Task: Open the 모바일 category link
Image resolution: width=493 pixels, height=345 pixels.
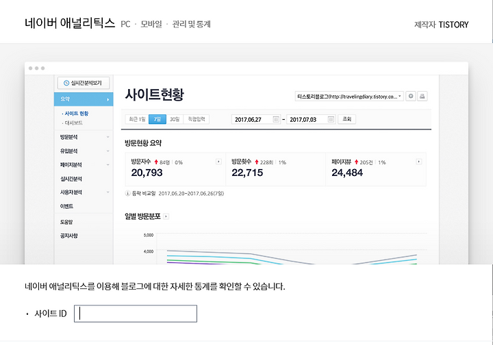Action: tap(151, 24)
